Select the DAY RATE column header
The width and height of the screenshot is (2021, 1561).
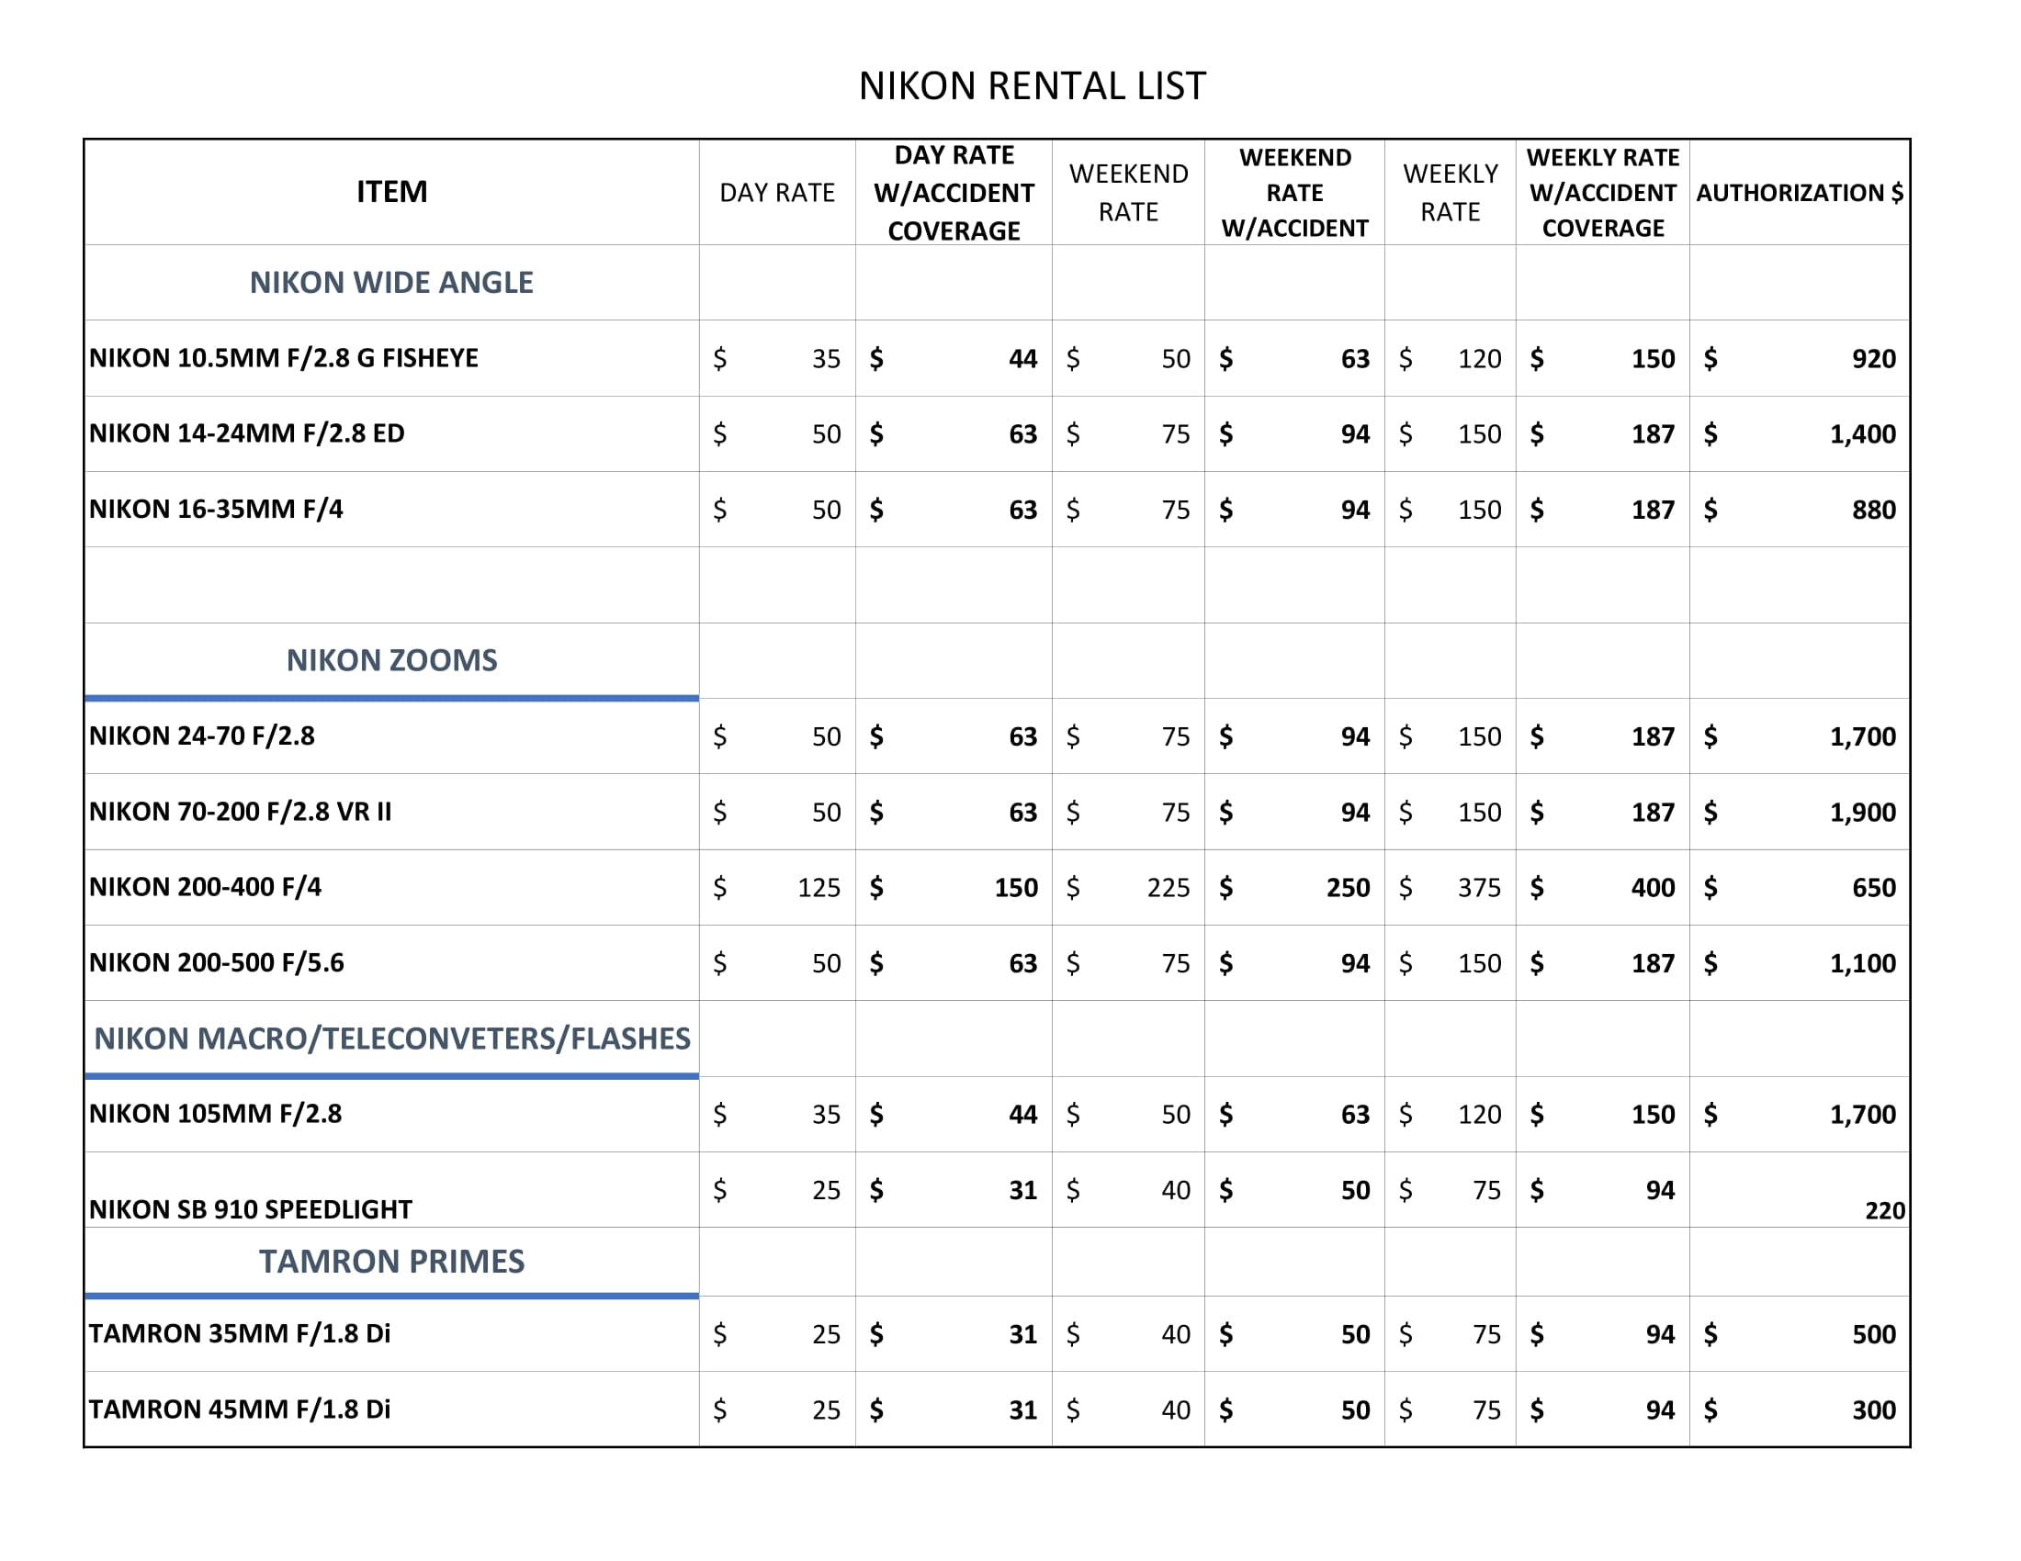coord(776,192)
